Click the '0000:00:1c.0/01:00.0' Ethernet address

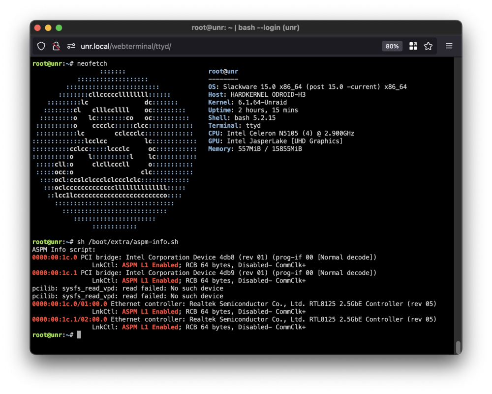point(69,304)
